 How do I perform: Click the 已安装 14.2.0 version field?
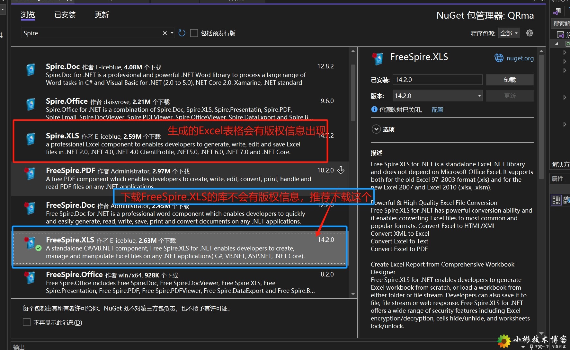(437, 80)
